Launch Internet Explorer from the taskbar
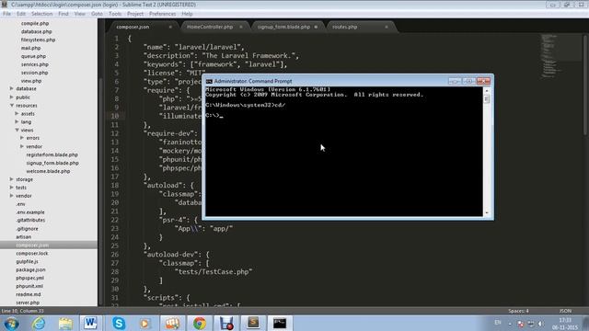 point(39,323)
